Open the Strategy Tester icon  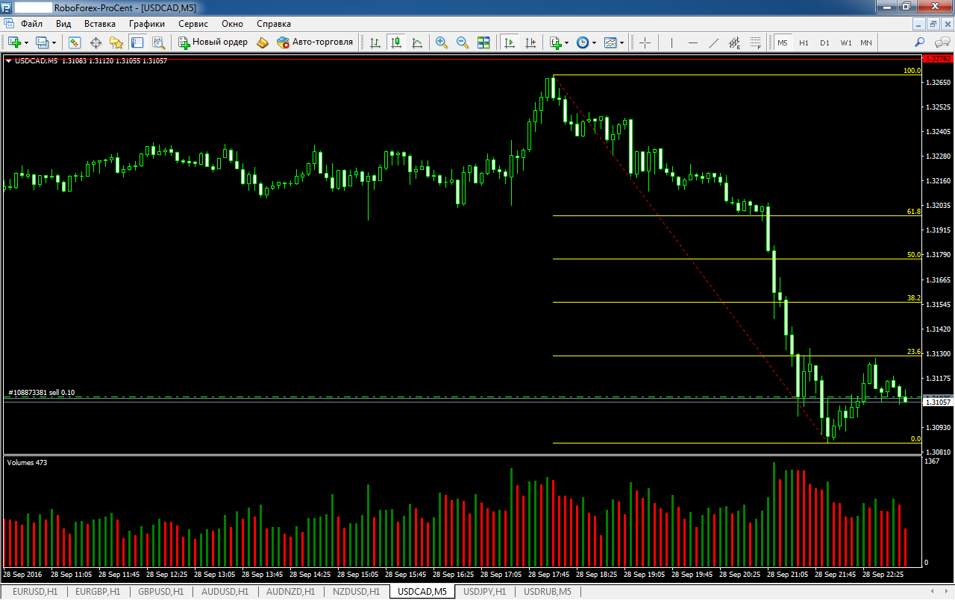point(158,42)
